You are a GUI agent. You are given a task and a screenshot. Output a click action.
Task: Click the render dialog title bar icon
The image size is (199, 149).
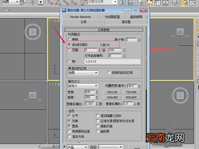pos(64,10)
